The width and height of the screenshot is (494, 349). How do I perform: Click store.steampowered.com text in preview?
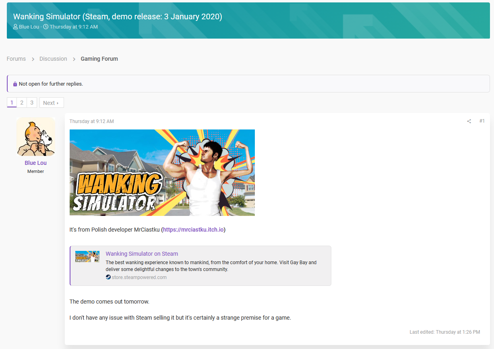point(139,277)
